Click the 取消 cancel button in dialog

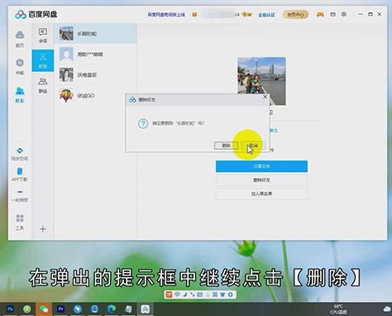(x=253, y=146)
